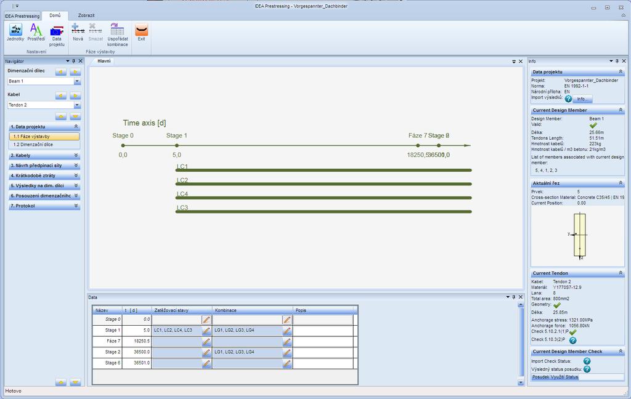631x399 pixels.
Task: Select 1.2 Dimenzační dílce item
Action: coord(44,145)
